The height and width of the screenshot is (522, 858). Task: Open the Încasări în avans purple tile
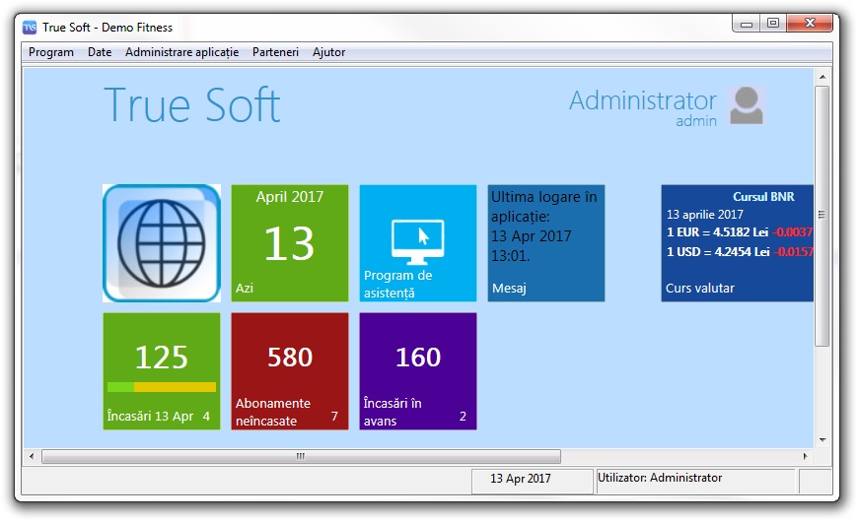coord(418,371)
